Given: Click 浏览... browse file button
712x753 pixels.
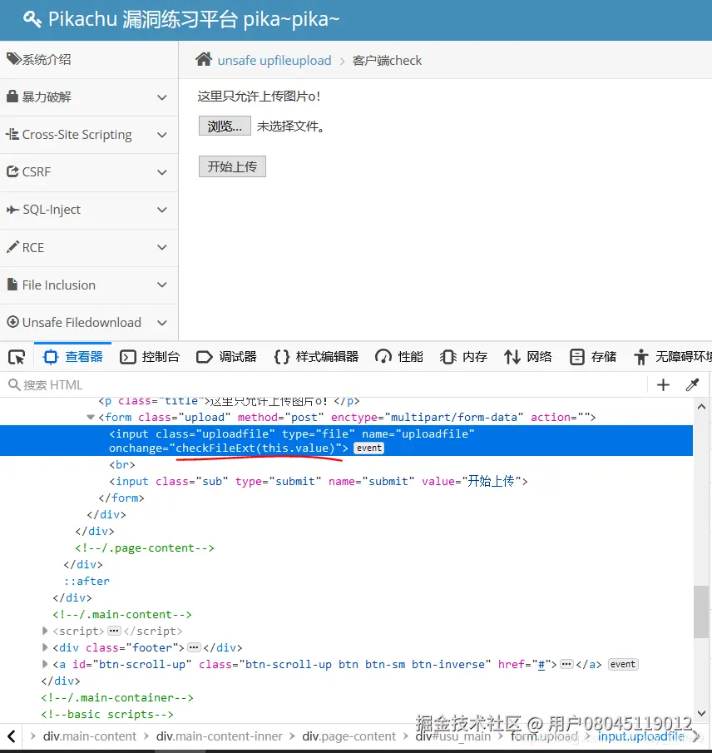Looking at the screenshot, I should tap(225, 126).
